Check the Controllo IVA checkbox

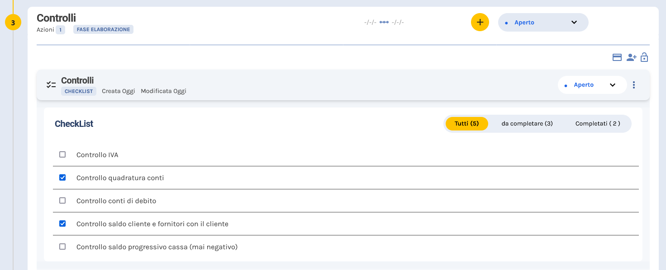pyautogui.click(x=62, y=154)
